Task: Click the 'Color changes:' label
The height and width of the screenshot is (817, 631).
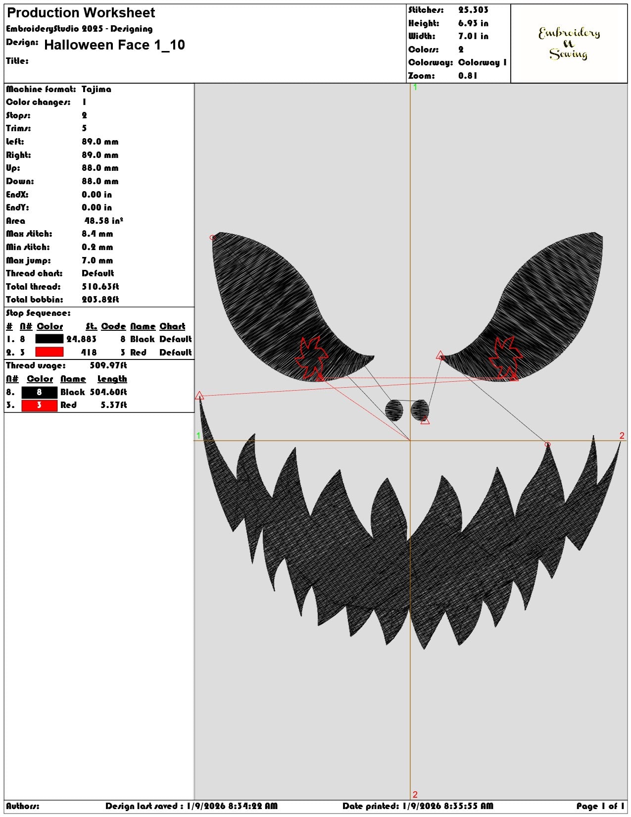Action: [x=38, y=102]
